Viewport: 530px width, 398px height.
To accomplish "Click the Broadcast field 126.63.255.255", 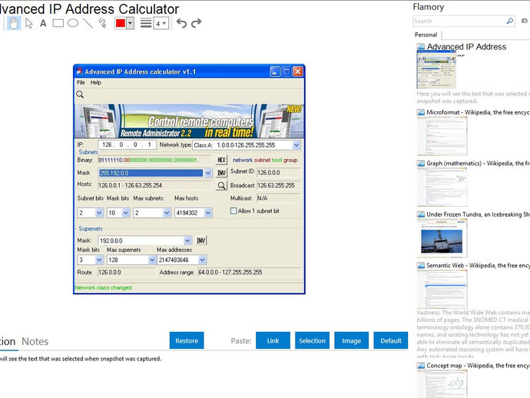I will [278, 185].
